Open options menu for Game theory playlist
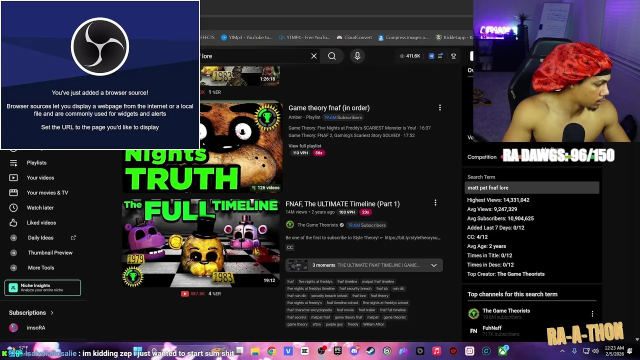This screenshot has height=360, width=640. coord(440,107)
